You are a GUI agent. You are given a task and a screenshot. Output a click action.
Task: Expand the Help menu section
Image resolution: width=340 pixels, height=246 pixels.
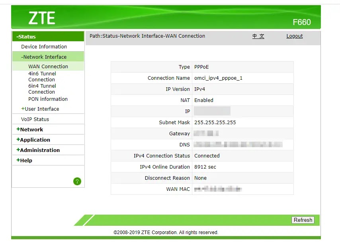[x=24, y=160]
